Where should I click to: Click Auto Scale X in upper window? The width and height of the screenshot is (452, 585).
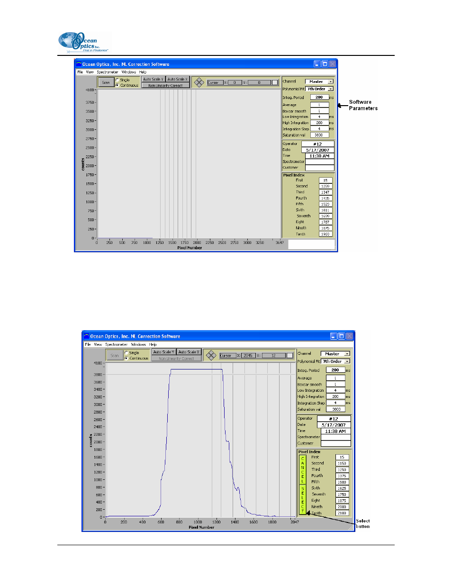177,79
